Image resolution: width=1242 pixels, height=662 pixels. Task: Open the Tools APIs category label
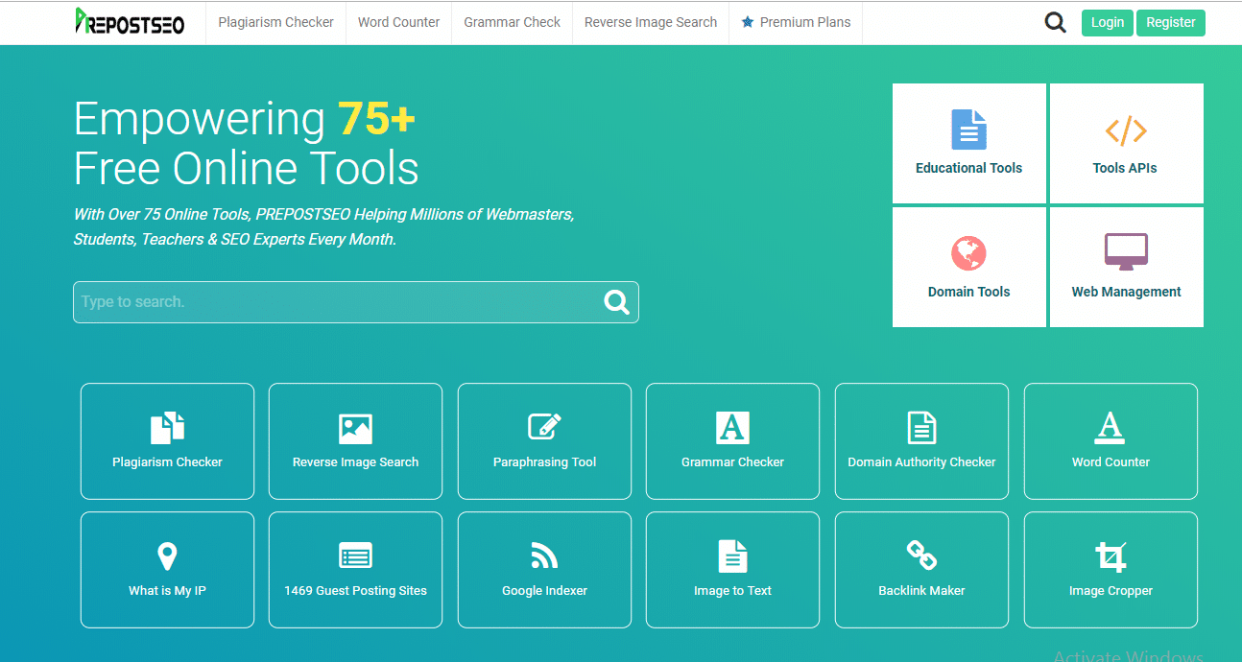1125,168
